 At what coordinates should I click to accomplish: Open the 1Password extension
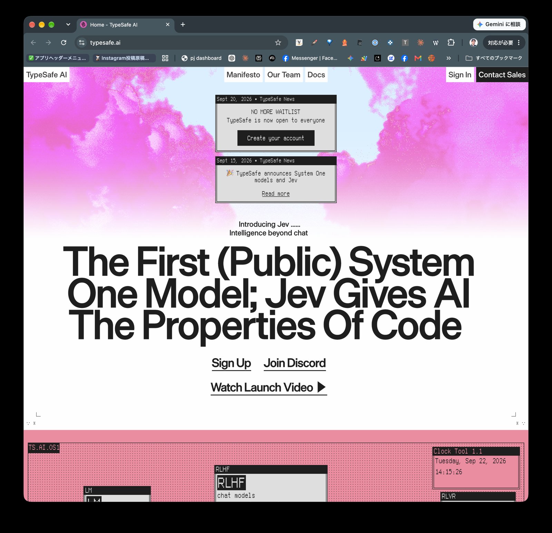[375, 42]
